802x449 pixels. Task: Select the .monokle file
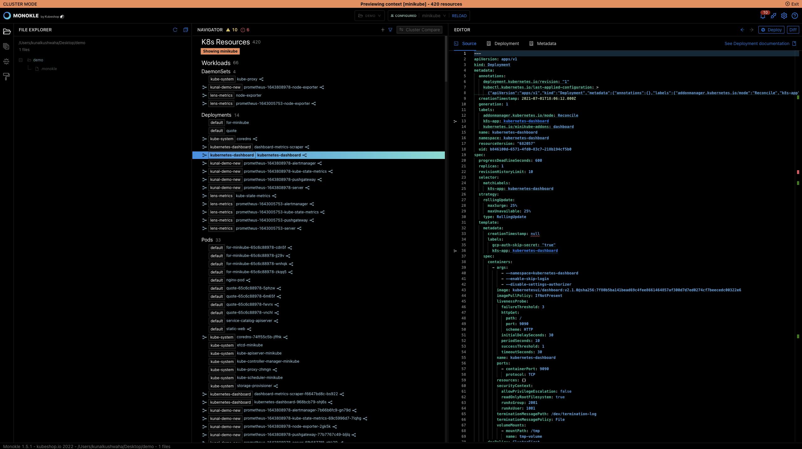49,69
